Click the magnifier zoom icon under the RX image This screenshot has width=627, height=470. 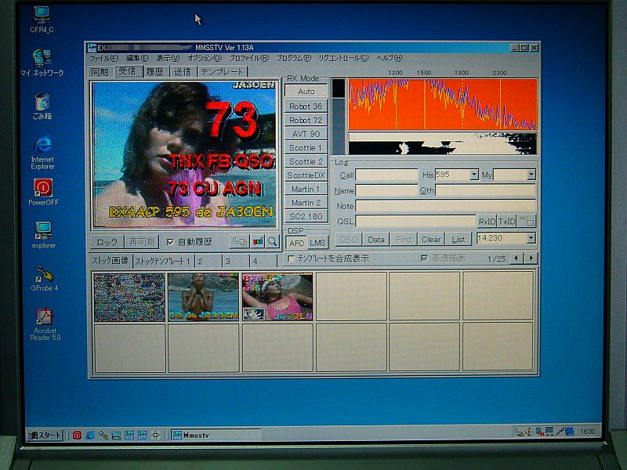click(272, 242)
